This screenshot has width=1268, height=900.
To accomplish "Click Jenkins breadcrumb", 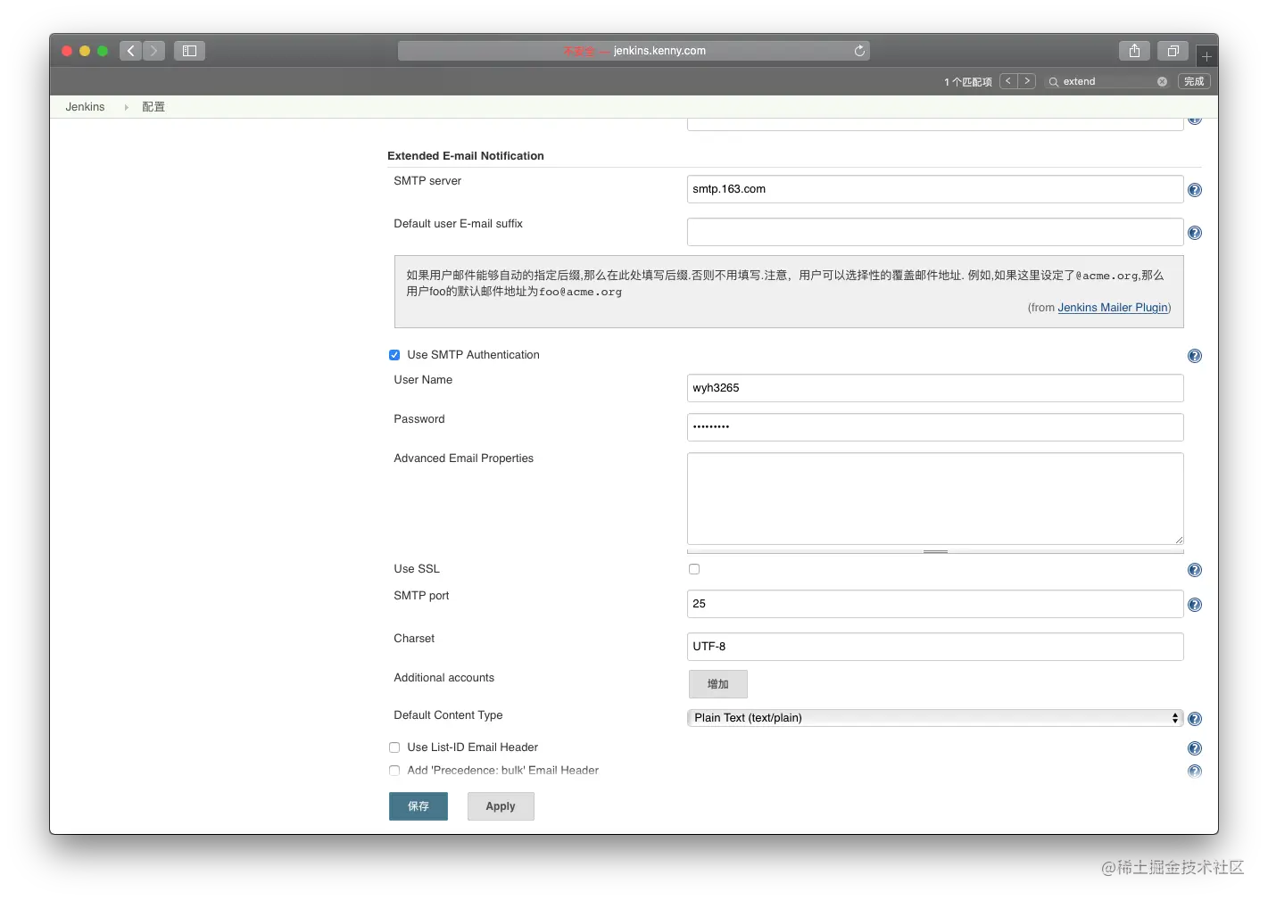I will click(x=85, y=107).
